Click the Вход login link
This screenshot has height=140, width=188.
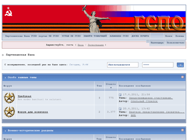[81, 45]
